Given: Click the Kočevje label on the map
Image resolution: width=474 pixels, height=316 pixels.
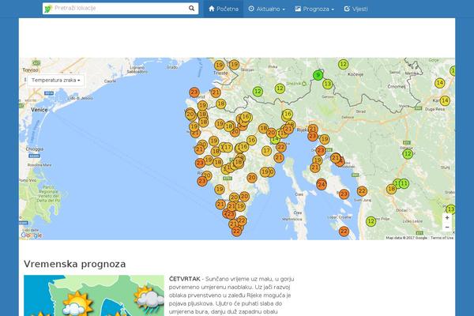Looking at the screenshot, I should pos(355,74).
